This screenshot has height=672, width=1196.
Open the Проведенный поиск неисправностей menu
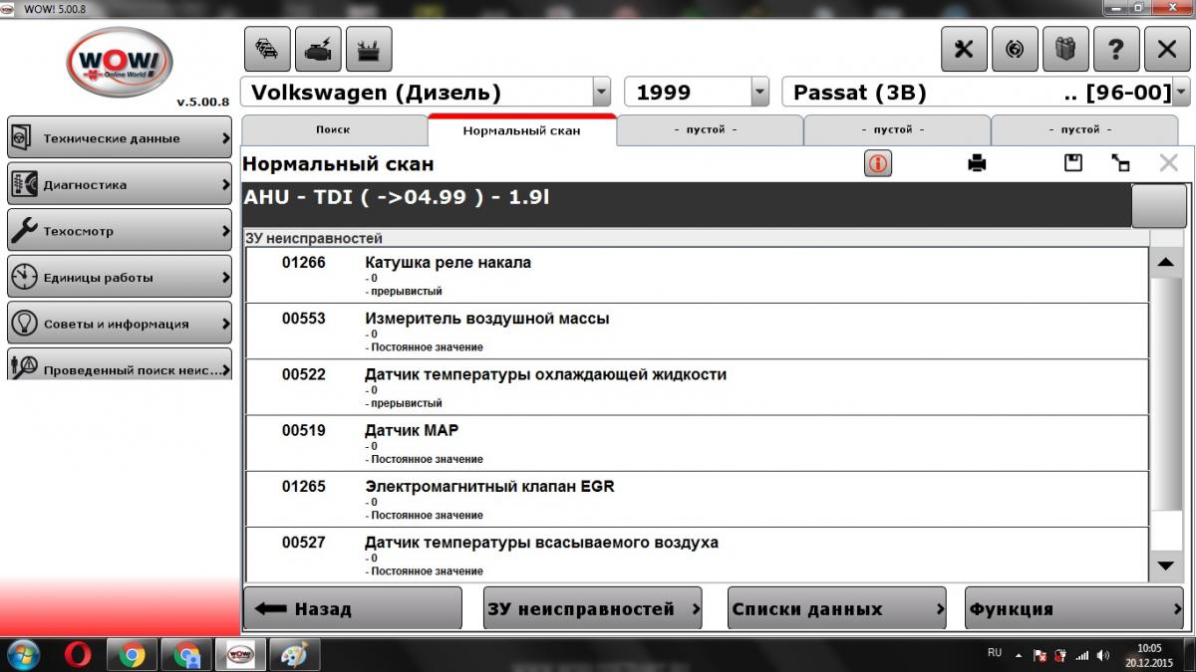coord(120,365)
